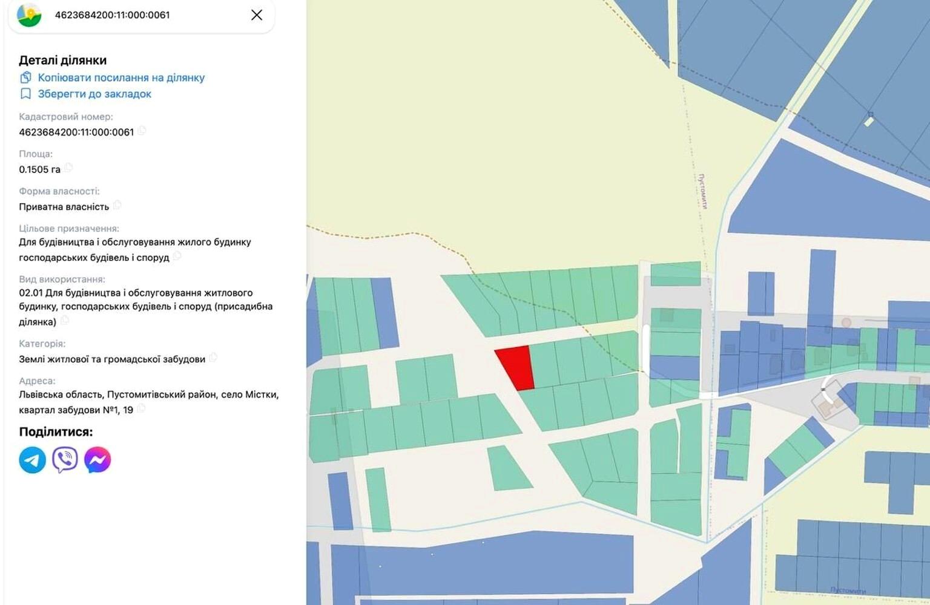Click the Пустомити boundary label on map
The height and width of the screenshot is (605, 930).
703,191
